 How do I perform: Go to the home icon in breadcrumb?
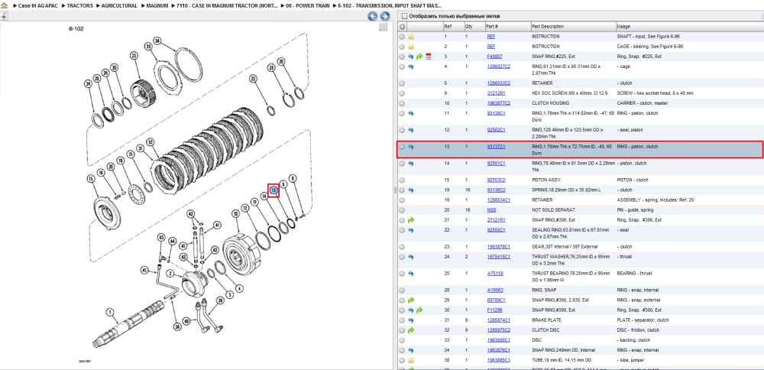[x=5, y=5]
